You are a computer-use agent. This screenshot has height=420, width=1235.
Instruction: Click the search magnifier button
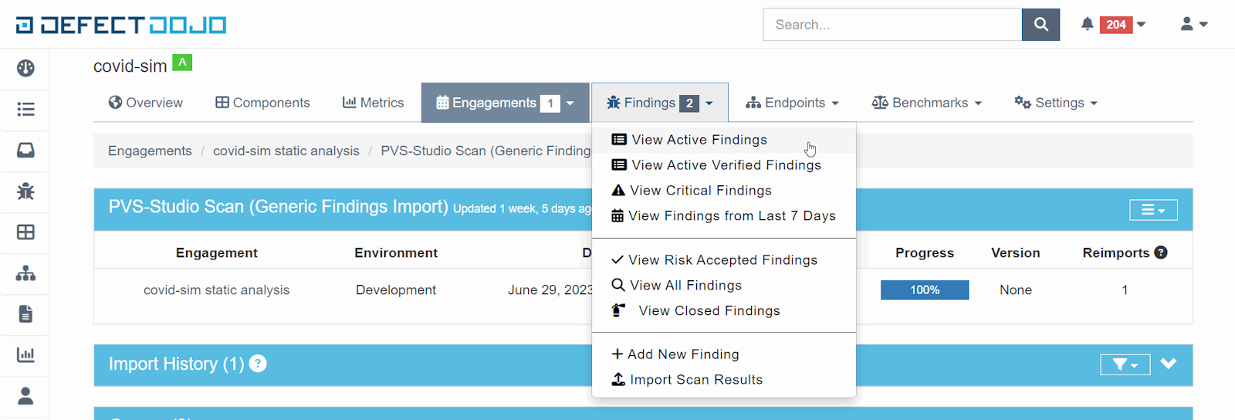1040,25
